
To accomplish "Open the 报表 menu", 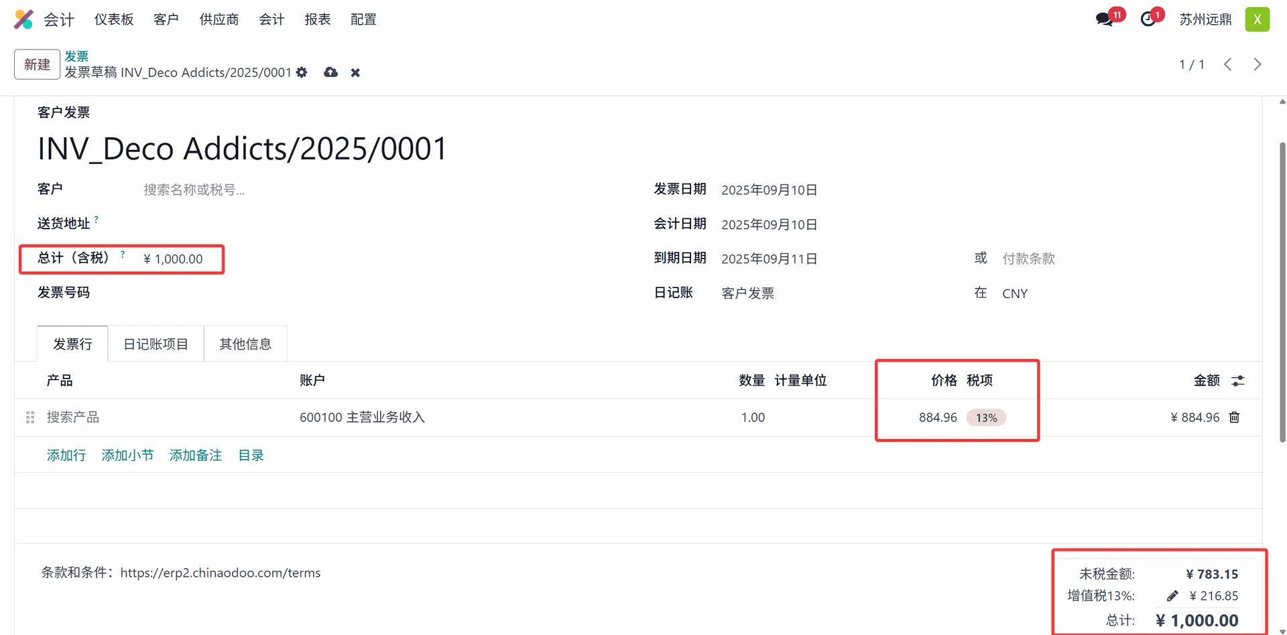I will click(317, 19).
